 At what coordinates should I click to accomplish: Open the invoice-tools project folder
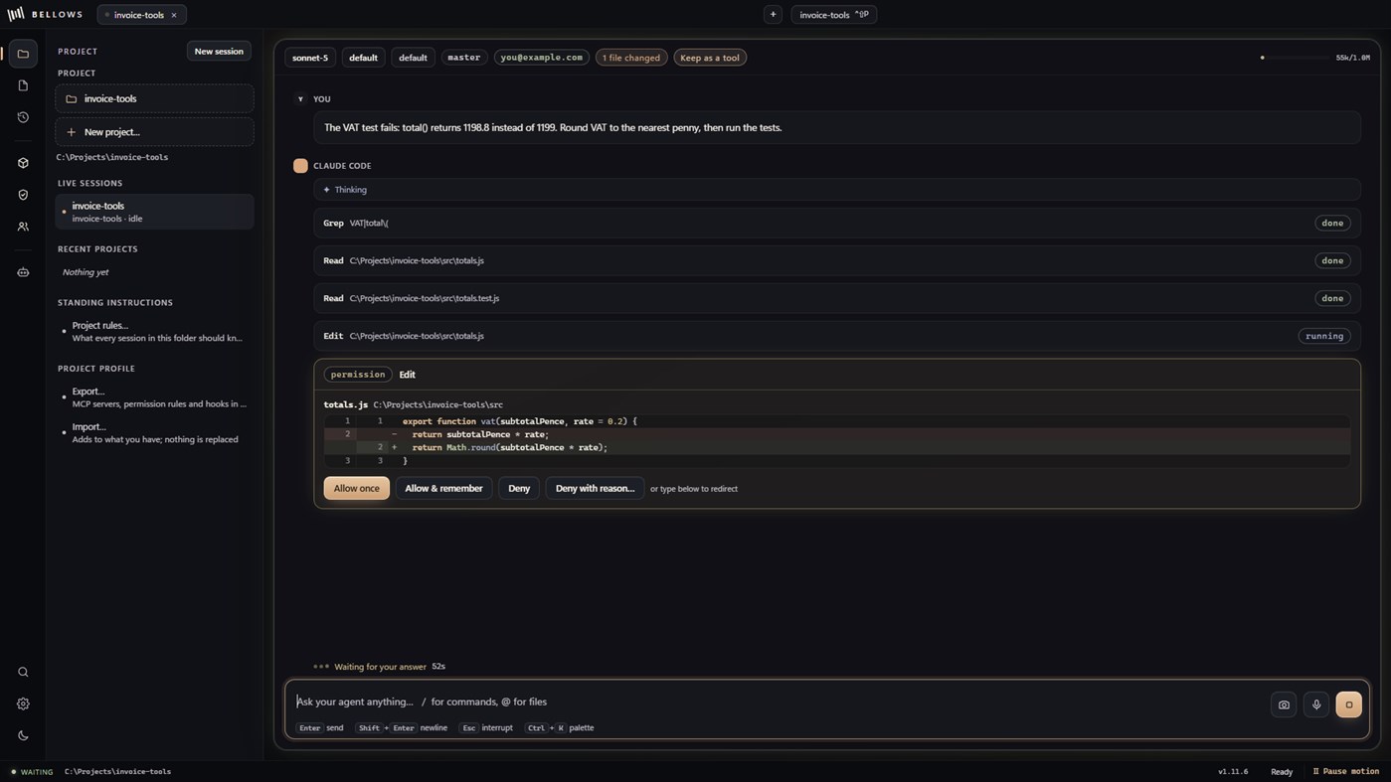154,98
